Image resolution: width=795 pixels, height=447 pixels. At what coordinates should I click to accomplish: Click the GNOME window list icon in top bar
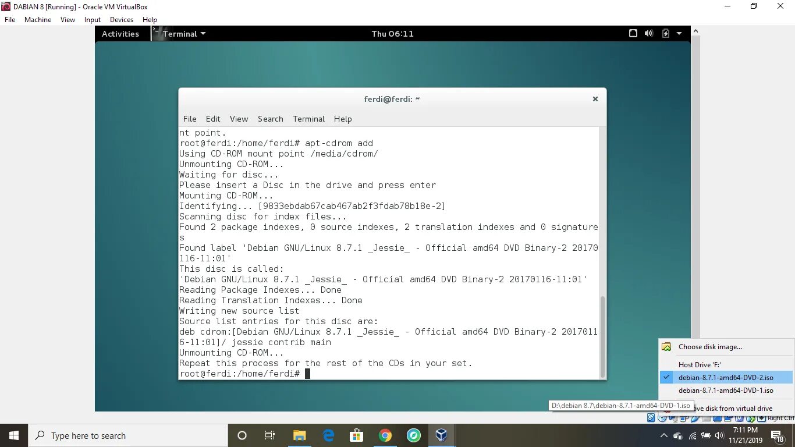click(633, 34)
